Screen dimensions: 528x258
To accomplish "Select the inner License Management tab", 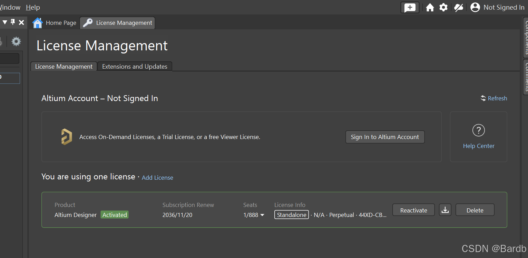I will [x=64, y=67].
